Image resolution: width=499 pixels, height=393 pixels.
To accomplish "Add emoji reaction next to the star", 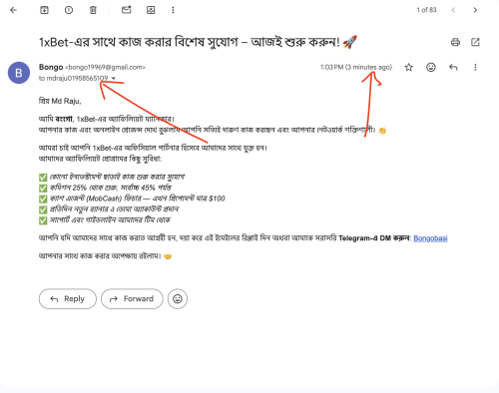I will [x=431, y=67].
